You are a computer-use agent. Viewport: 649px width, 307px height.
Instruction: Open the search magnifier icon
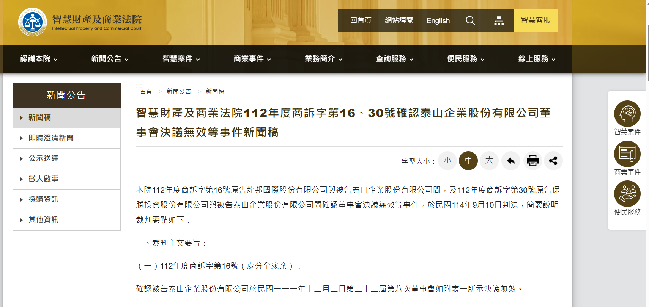[471, 20]
